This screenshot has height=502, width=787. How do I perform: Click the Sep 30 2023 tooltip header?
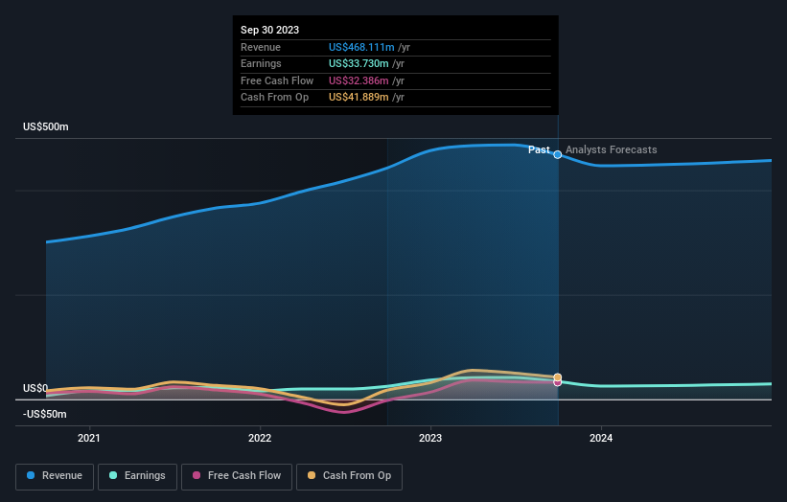pos(269,30)
